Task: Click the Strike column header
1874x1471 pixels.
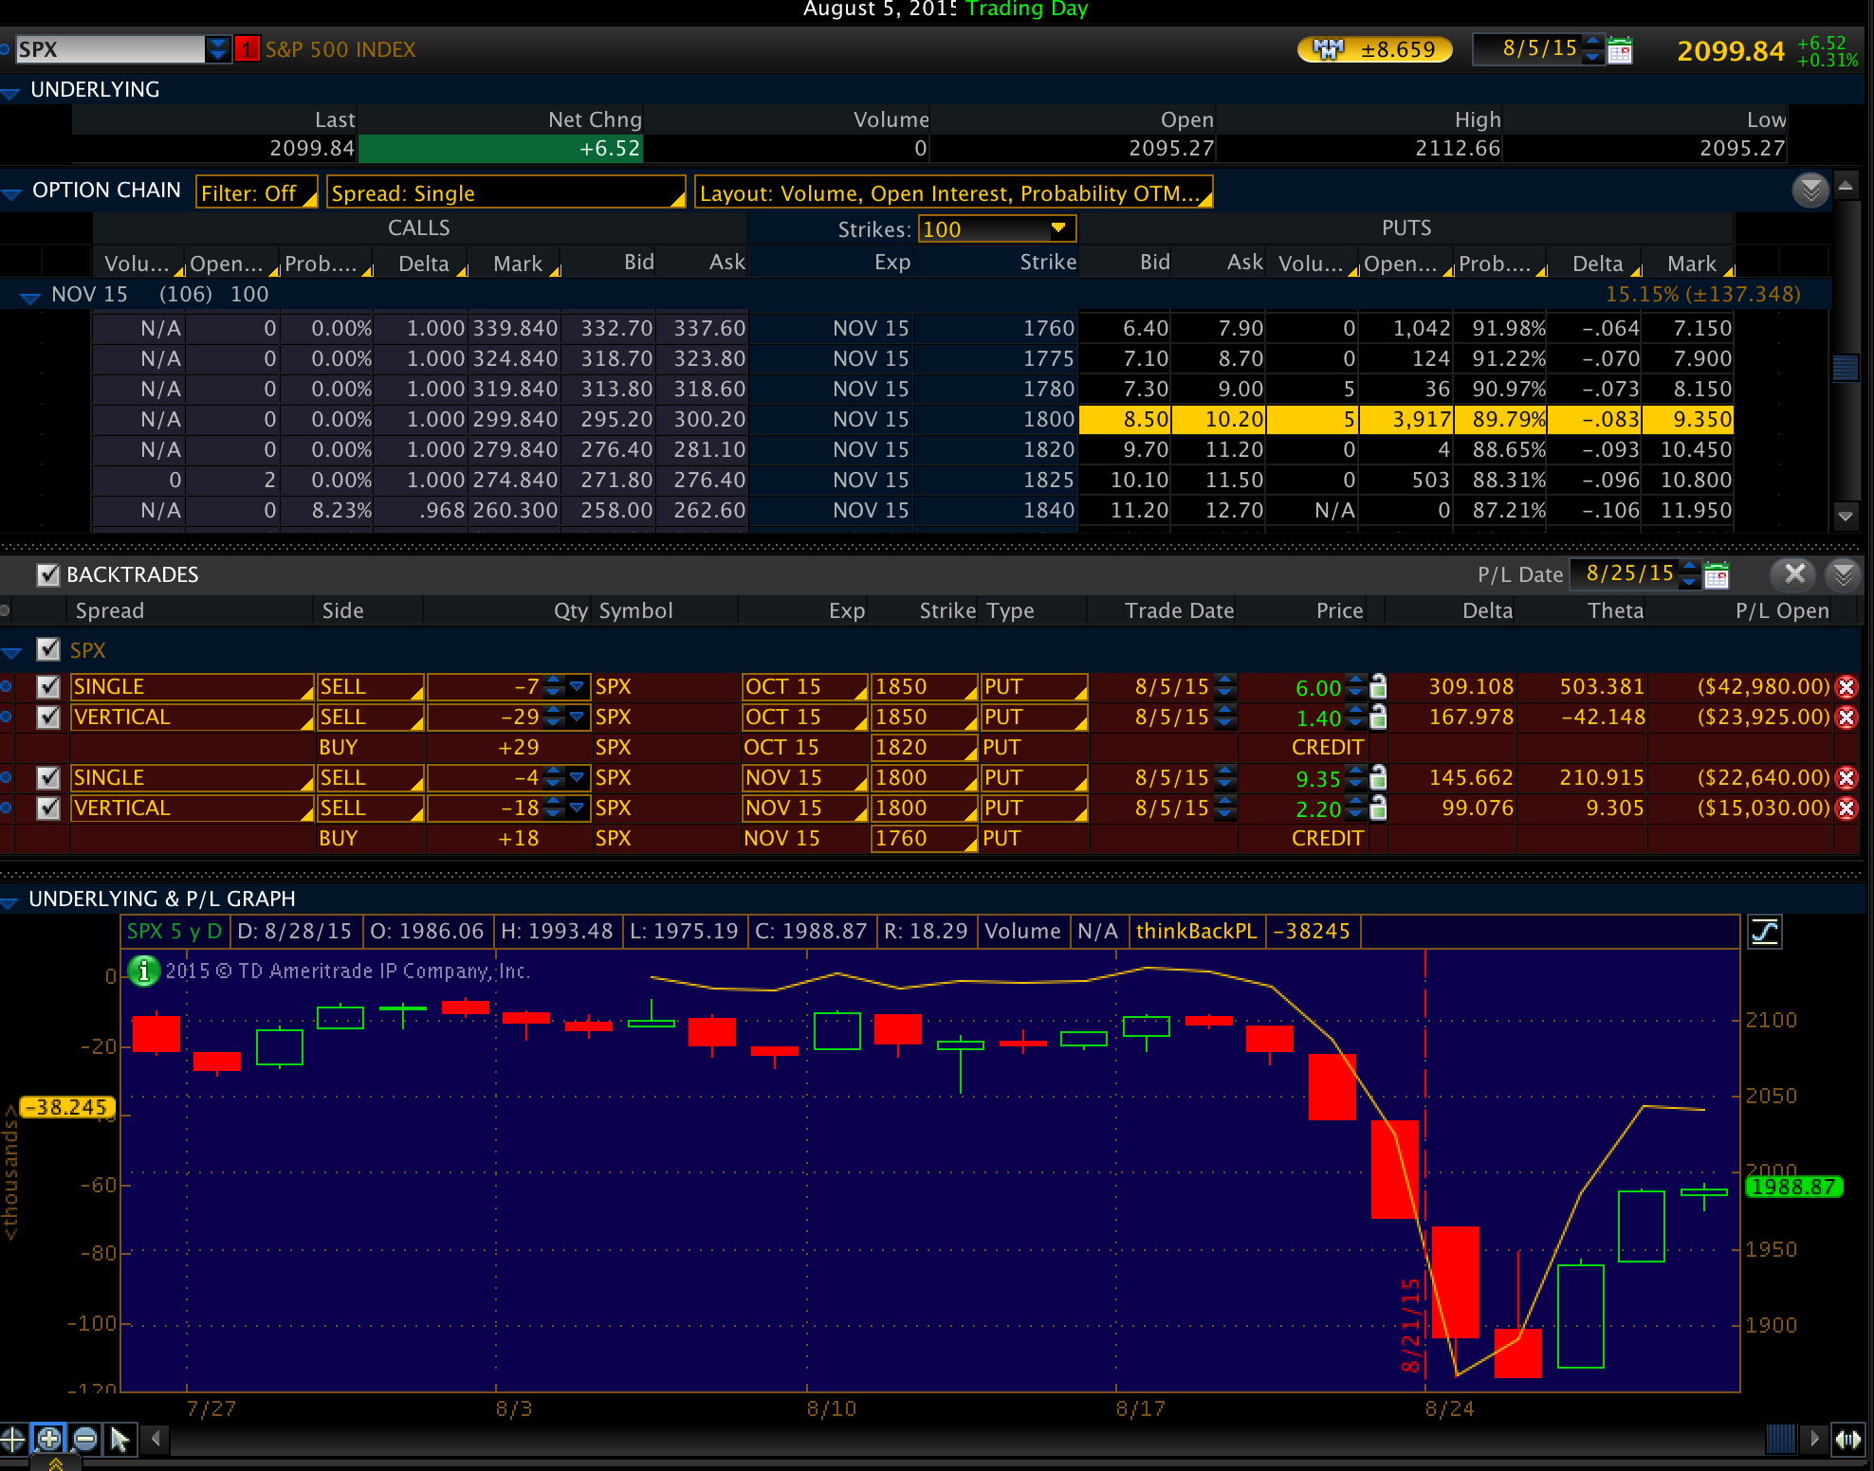Action: pos(1048,262)
